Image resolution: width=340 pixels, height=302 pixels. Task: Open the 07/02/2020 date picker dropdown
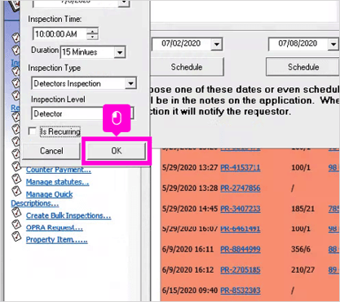217,44
